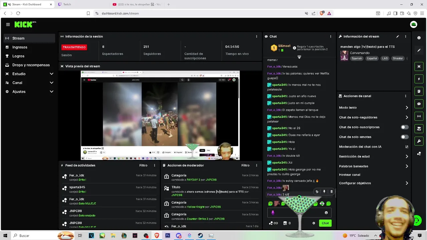Click Filtro in Acciones de moderador

click(x=245, y=165)
